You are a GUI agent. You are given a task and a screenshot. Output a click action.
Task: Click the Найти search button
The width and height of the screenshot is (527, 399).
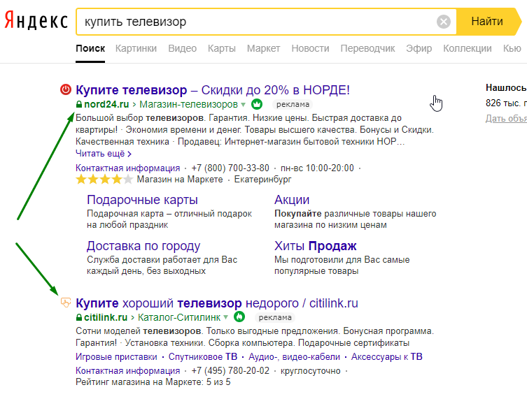pyautogui.click(x=487, y=22)
